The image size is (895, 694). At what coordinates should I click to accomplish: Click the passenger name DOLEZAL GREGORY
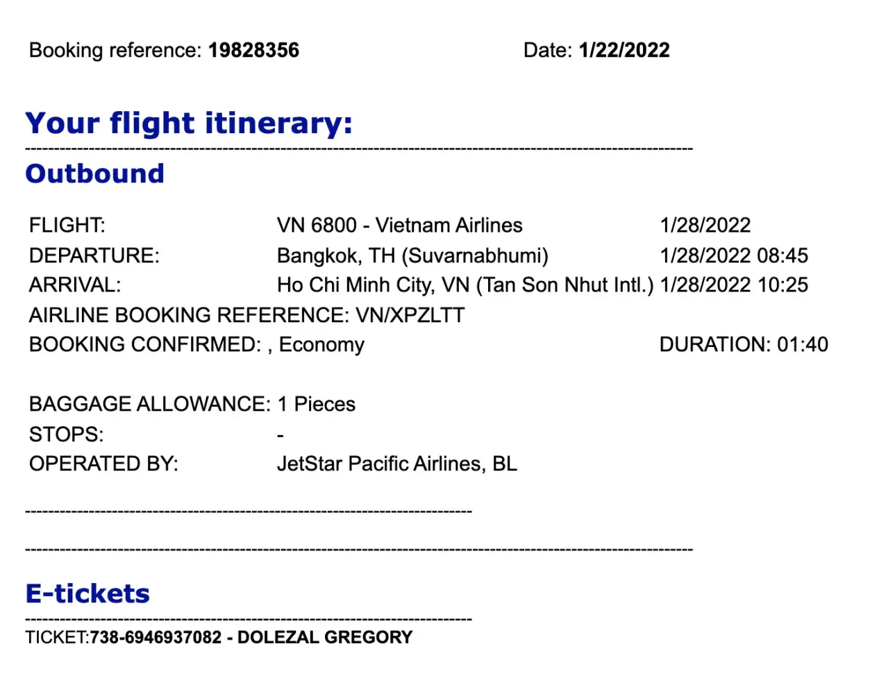tap(325, 638)
